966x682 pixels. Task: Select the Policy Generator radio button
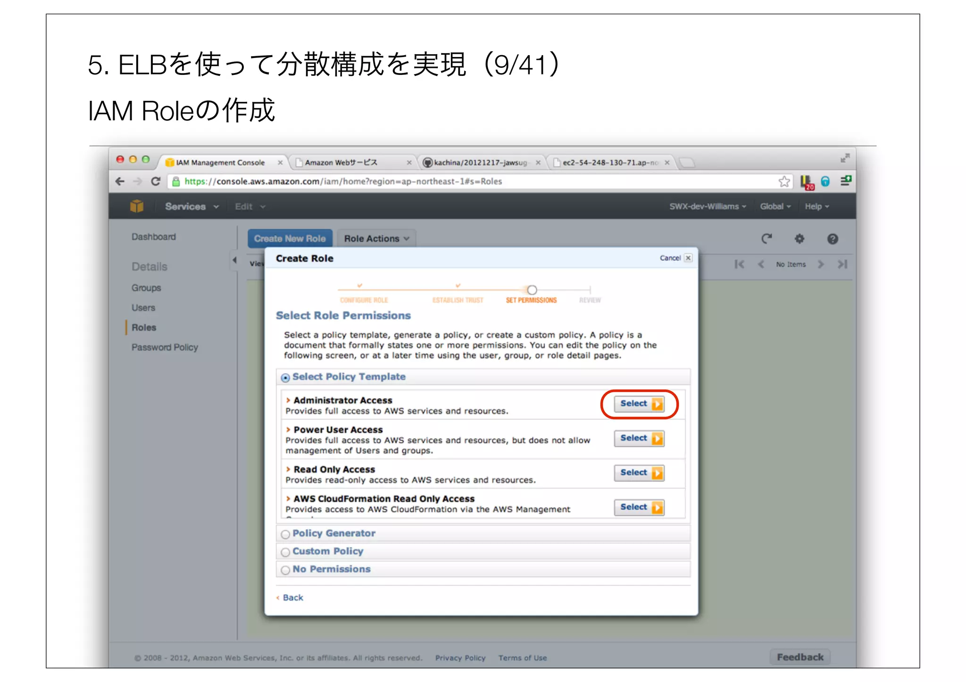285,534
